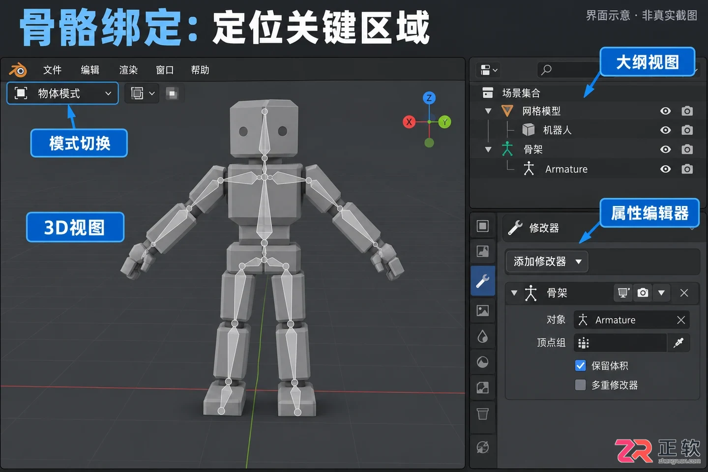Screen dimensions: 708x472
Task: Click the 顶点组 field
Action: pos(620,343)
